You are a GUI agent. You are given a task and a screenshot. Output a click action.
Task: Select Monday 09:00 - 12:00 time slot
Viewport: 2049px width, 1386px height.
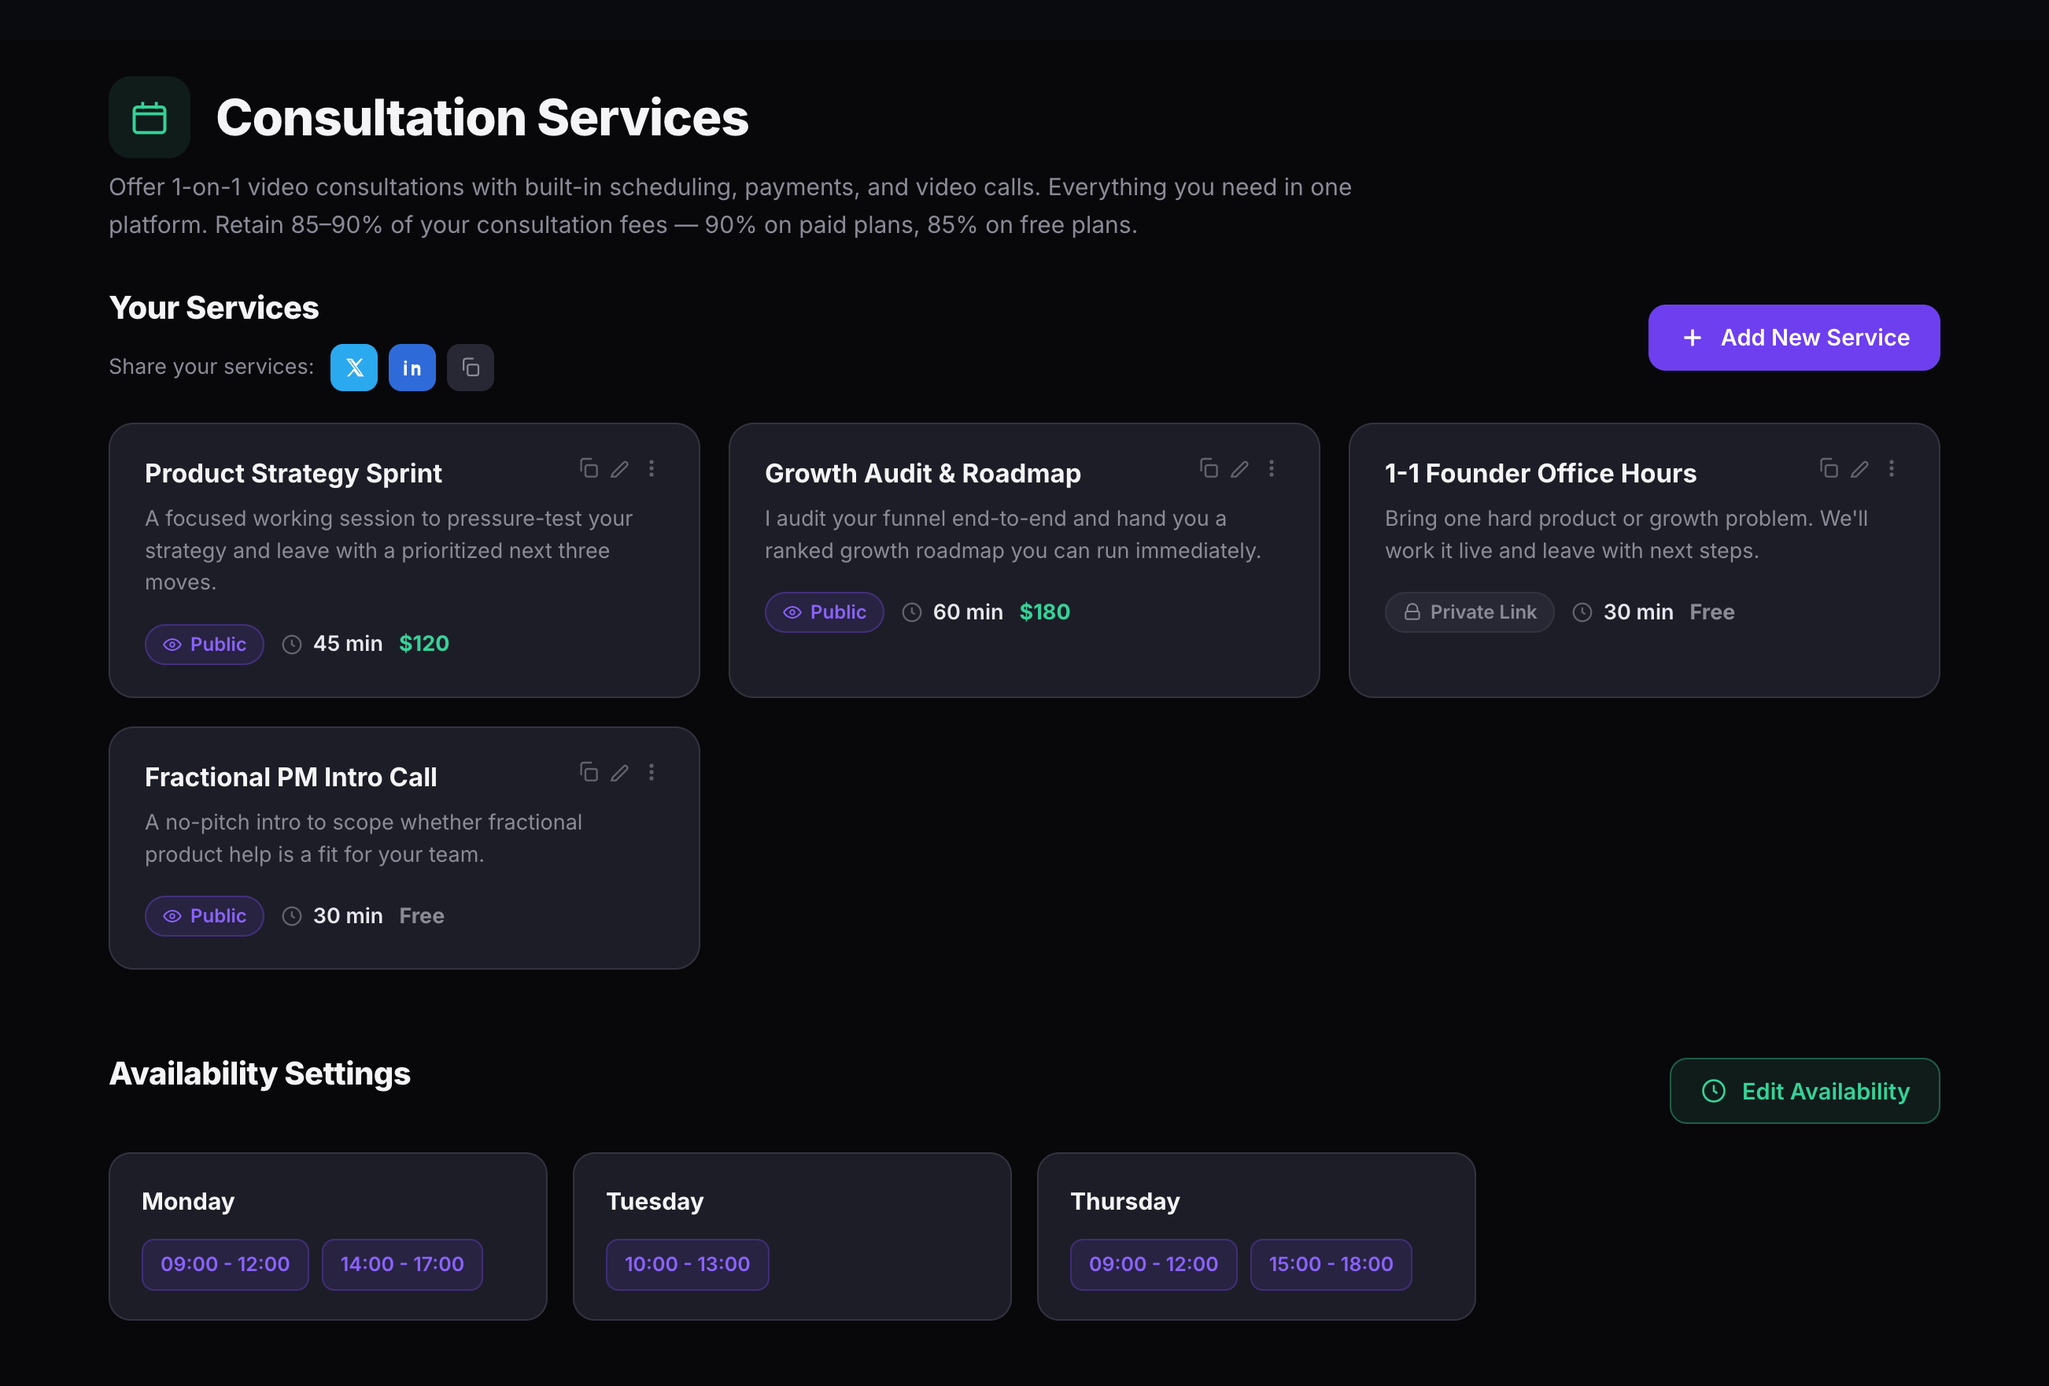pyautogui.click(x=225, y=1264)
